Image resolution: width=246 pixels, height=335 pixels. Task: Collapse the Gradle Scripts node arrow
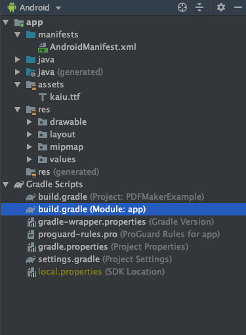click(x=6, y=185)
